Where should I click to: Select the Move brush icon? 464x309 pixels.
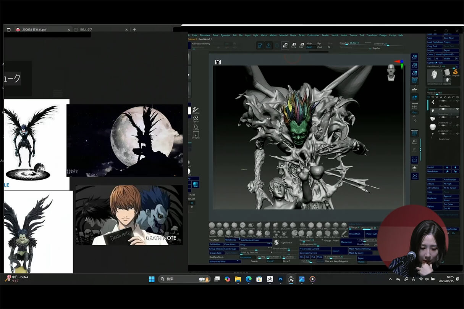coord(259,225)
